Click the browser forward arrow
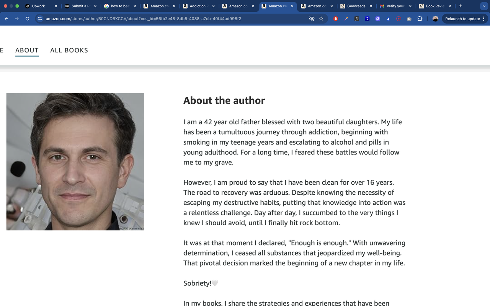Screen dimensions: 490x306 click(x=17, y=18)
